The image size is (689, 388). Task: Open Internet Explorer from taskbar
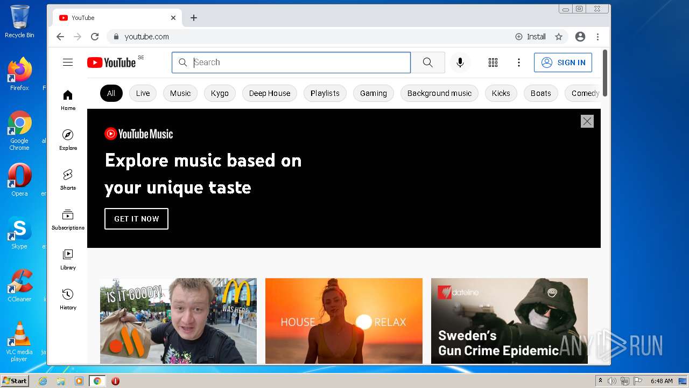click(x=43, y=381)
